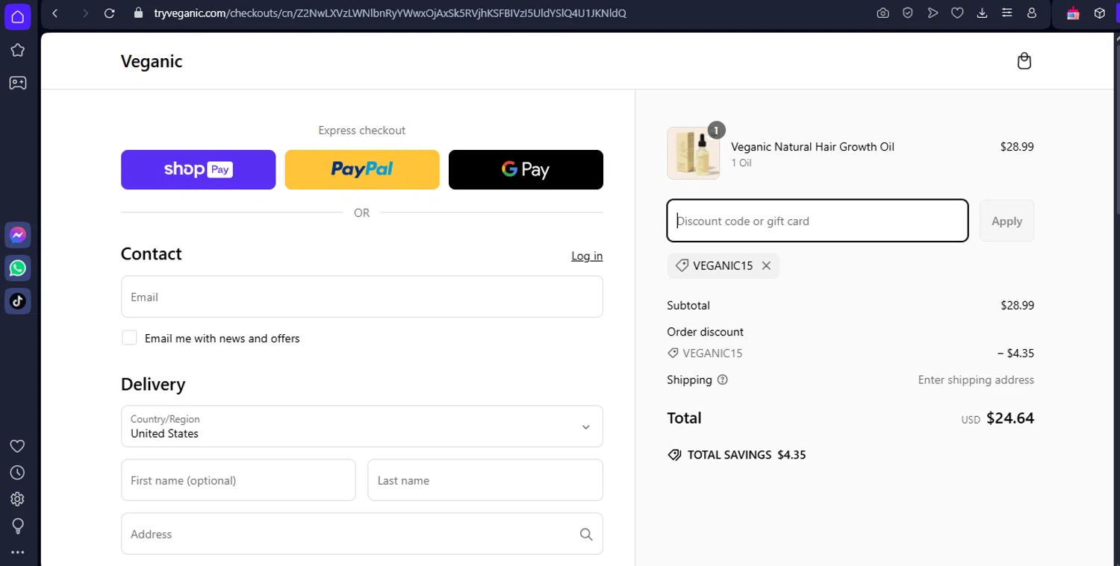Take a snapshot with the camera icon
The image size is (1120, 566).
coord(883,13)
